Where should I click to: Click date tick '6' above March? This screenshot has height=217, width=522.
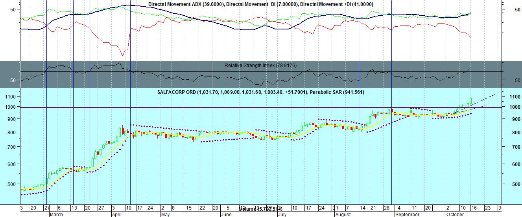[x=59, y=208]
